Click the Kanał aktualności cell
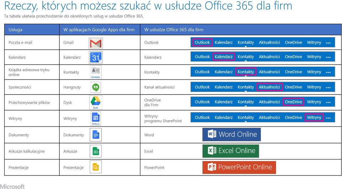Screen dimensions: 342x189 pos(160,87)
